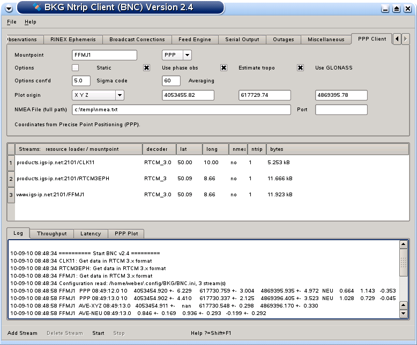Click the log scrollbar up arrow
The image size is (417, 345).
(x=404, y=244)
